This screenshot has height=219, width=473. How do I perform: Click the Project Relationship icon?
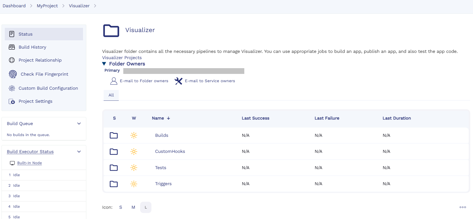(x=12, y=60)
